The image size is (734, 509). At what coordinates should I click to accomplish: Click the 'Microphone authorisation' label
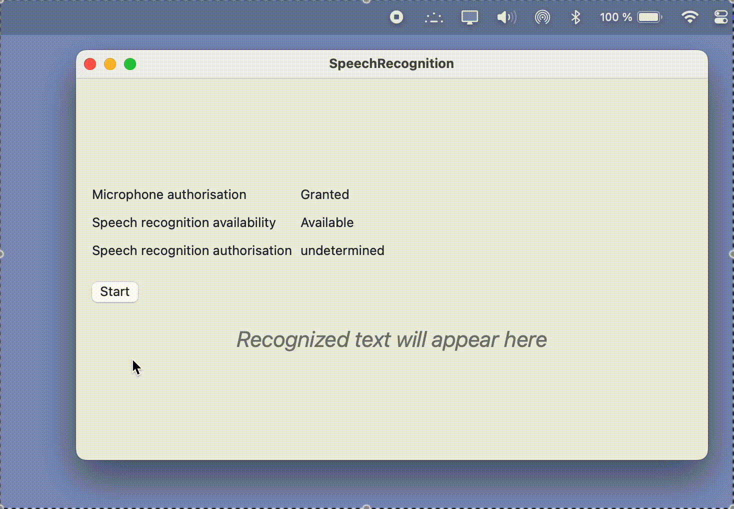pyautogui.click(x=169, y=194)
